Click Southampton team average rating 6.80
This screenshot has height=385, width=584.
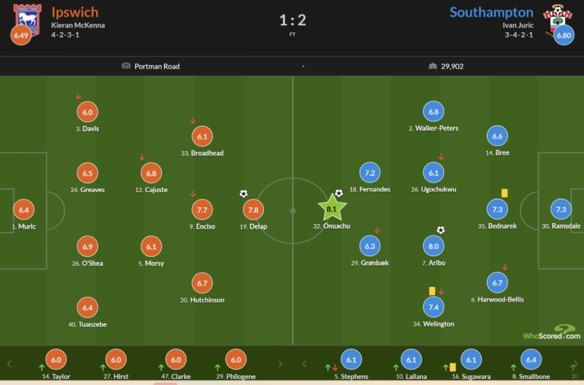pyautogui.click(x=564, y=36)
